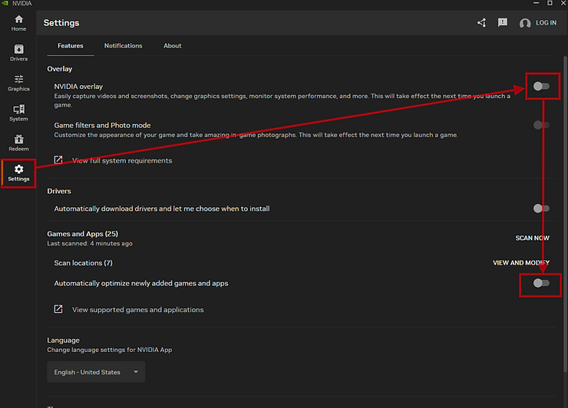Click external-link icon beside supported games
Screen dimensions: 568x408
tap(58, 309)
